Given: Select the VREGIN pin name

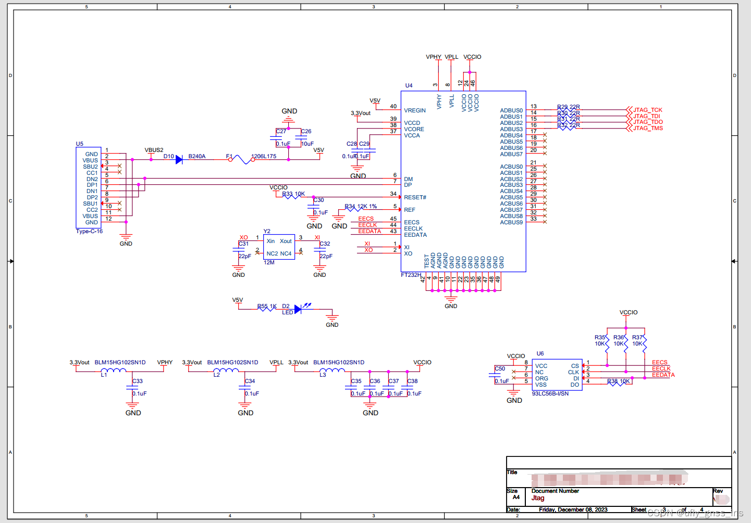Looking at the screenshot, I should (415, 110).
